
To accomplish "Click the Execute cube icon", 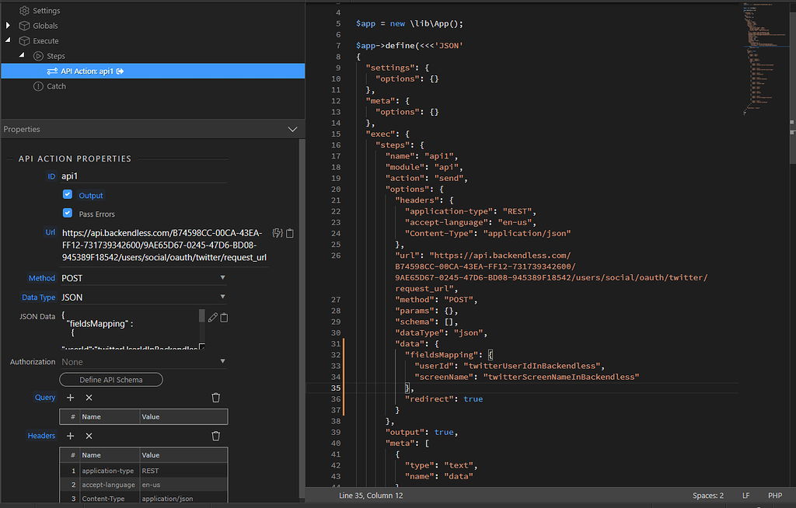I will coord(24,41).
